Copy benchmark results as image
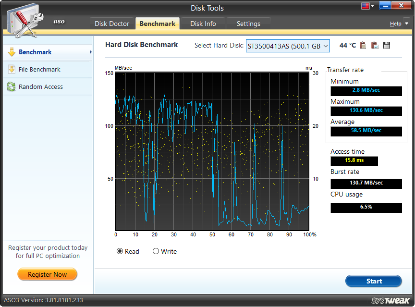The height and width of the screenshot is (307, 415). 375,45
